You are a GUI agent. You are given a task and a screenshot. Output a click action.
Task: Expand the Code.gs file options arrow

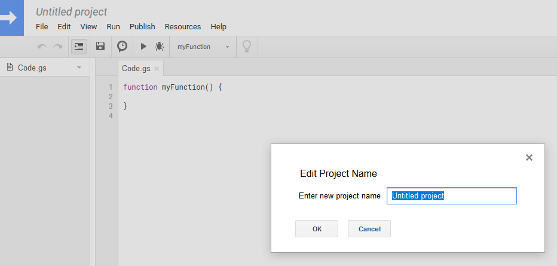pos(79,68)
